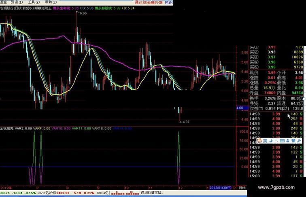Viewport: 306px width, 197px height.
Task: Open the Sogou skin shirt icon
Action: coord(293,141)
